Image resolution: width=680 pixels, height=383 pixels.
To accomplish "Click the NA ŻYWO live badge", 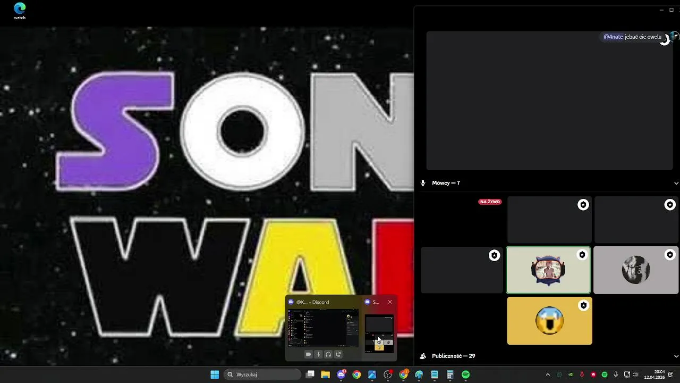I will 490,202.
